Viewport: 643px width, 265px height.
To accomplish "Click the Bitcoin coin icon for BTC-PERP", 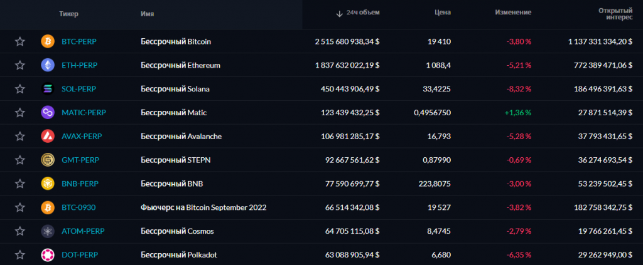I will pos(48,41).
